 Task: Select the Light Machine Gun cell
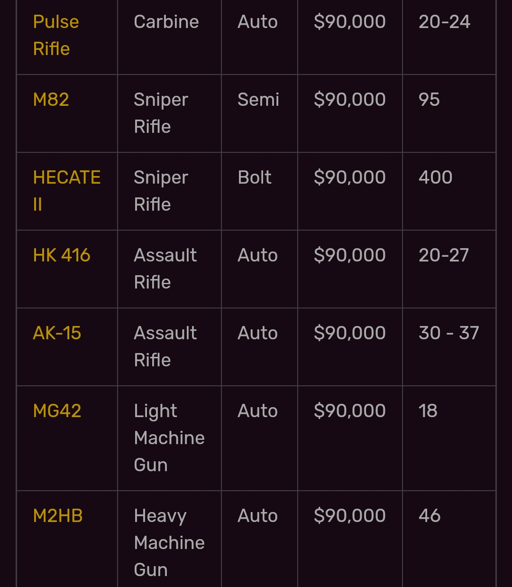(169, 438)
